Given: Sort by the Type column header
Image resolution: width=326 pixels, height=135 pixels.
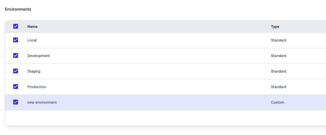Looking at the screenshot, I should (275, 27).
